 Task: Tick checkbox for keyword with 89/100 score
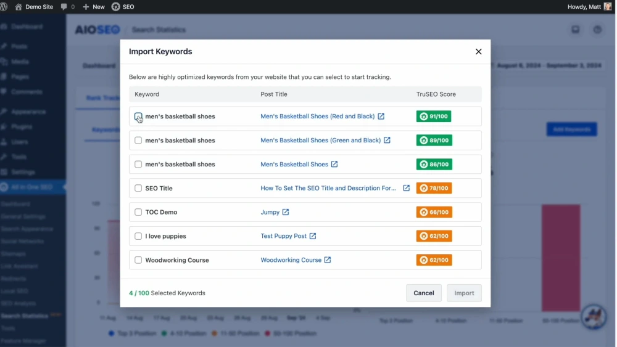(138, 141)
